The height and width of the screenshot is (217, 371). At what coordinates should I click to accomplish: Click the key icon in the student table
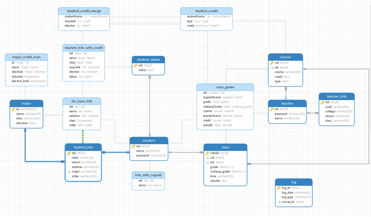pyautogui.click(x=134, y=147)
